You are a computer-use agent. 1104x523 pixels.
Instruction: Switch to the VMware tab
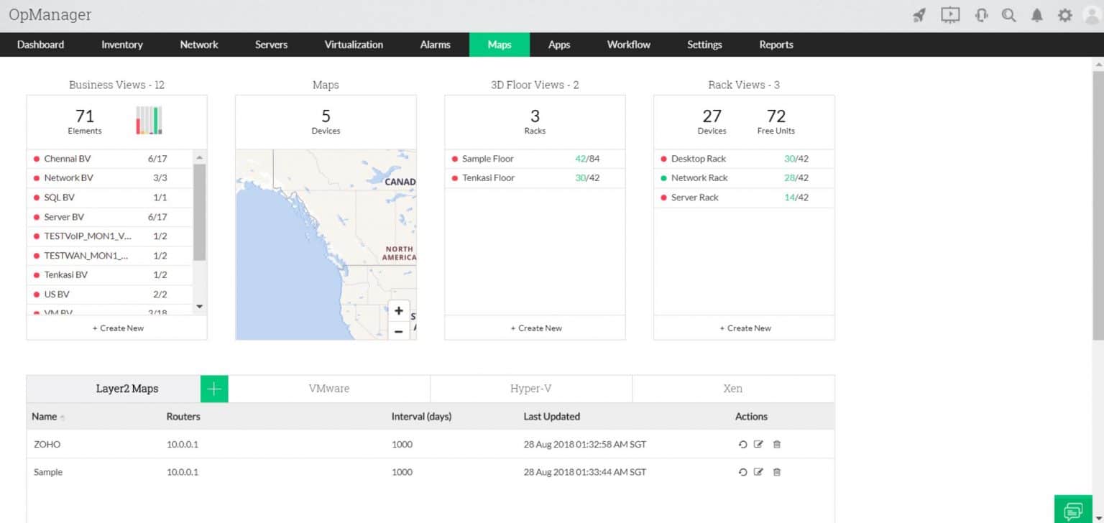(328, 388)
